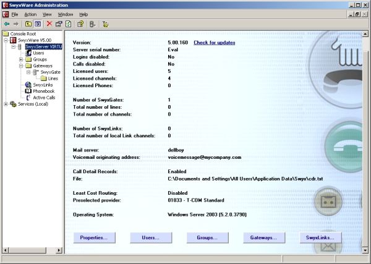The width and height of the screenshot is (371, 264).
Task: Click the SwyxWare title bar icon
Action: click(x=5, y=5)
